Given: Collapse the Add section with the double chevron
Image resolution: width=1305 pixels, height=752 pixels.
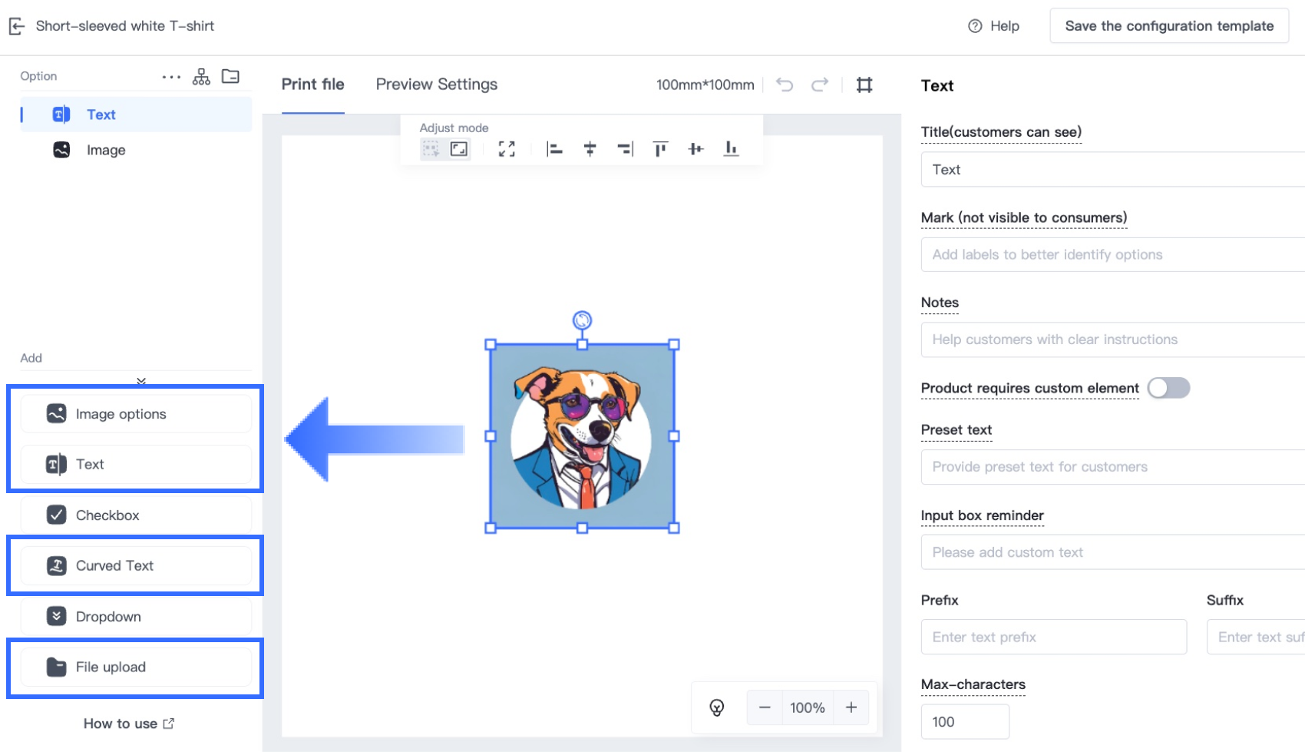Looking at the screenshot, I should pyautogui.click(x=141, y=380).
